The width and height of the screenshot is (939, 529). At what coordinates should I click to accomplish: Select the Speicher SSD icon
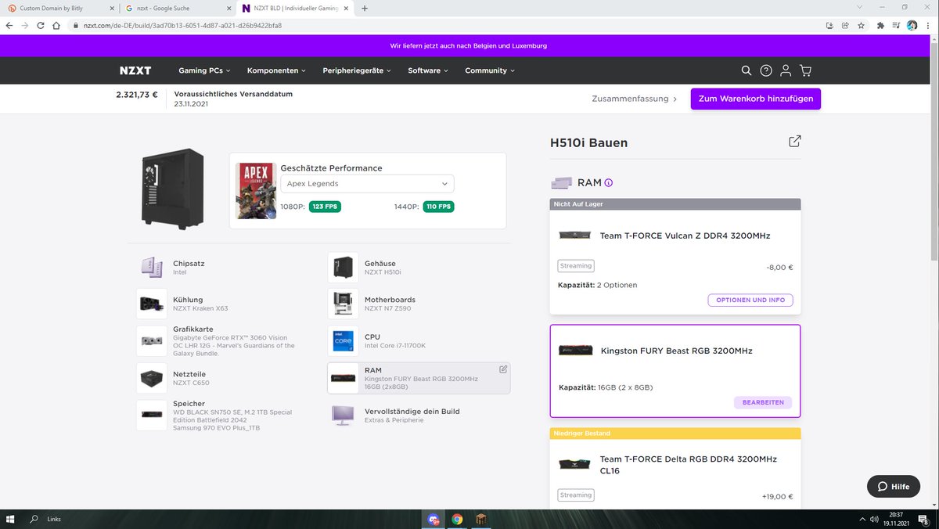(152, 415)
